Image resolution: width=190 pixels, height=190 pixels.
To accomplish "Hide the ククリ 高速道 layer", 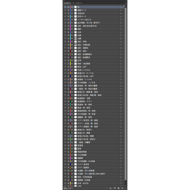I will [65, 164].
